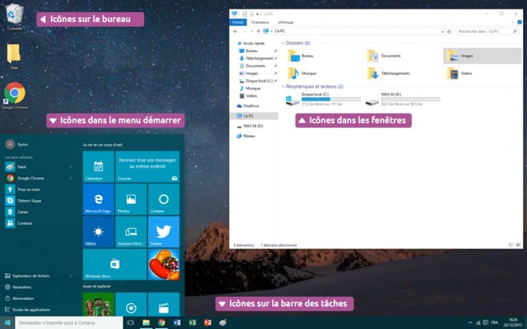
Task: Open the Xbox avatars tile
Action: 99,304
